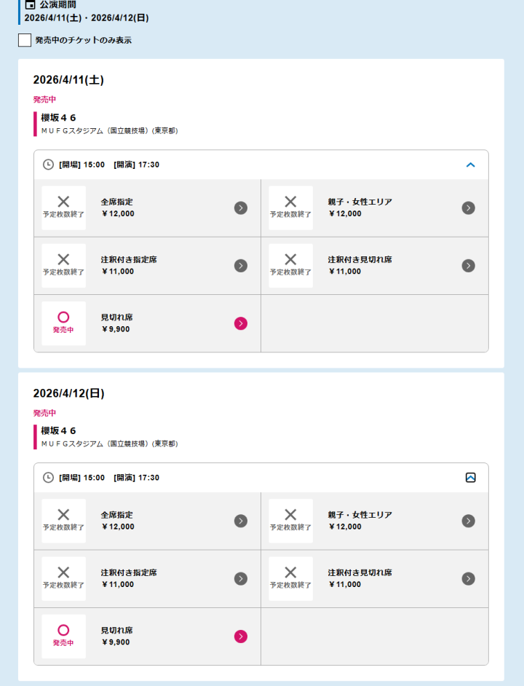Open April 11 注釈付き見切れ席 ticket row

[x=374, y=266]
